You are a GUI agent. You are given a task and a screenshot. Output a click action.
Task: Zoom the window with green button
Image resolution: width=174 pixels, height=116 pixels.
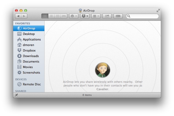(26, 10)
